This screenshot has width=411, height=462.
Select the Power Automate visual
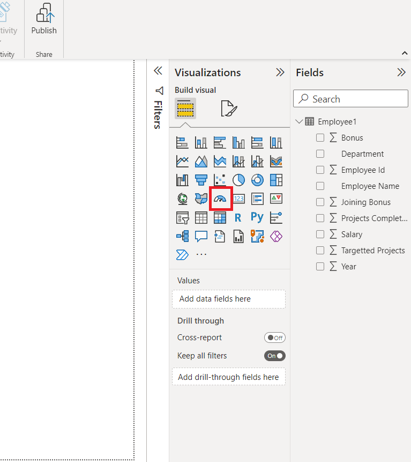click(182, 255)
